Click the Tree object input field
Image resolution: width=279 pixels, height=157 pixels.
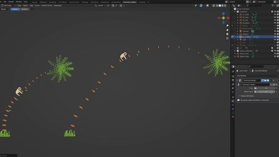266,88
